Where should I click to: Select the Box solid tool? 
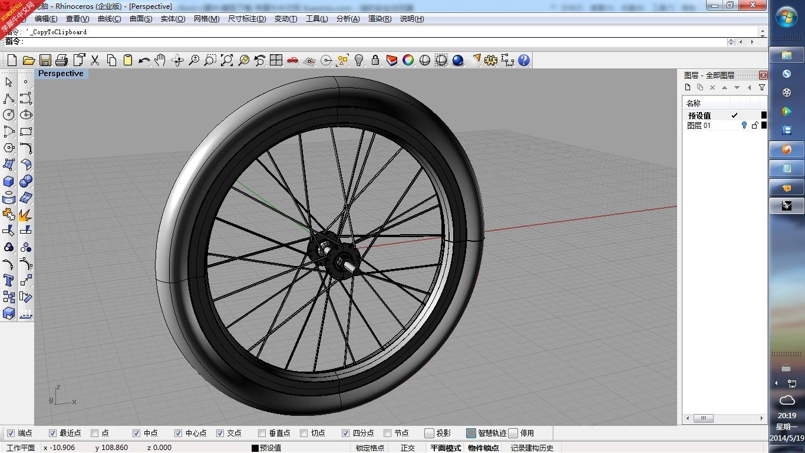tap(9, 181)
